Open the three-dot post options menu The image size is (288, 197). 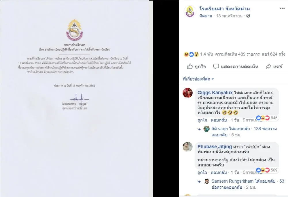(x=282, y=8)
